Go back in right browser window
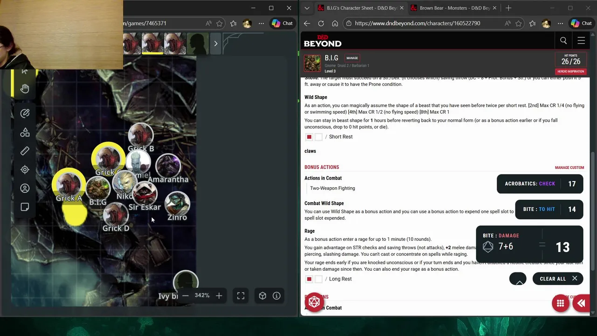The height and width of the screenshot is (336, 597). [307, 23]
